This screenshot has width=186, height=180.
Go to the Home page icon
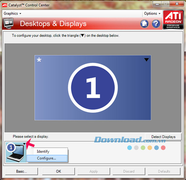point(144,24)
